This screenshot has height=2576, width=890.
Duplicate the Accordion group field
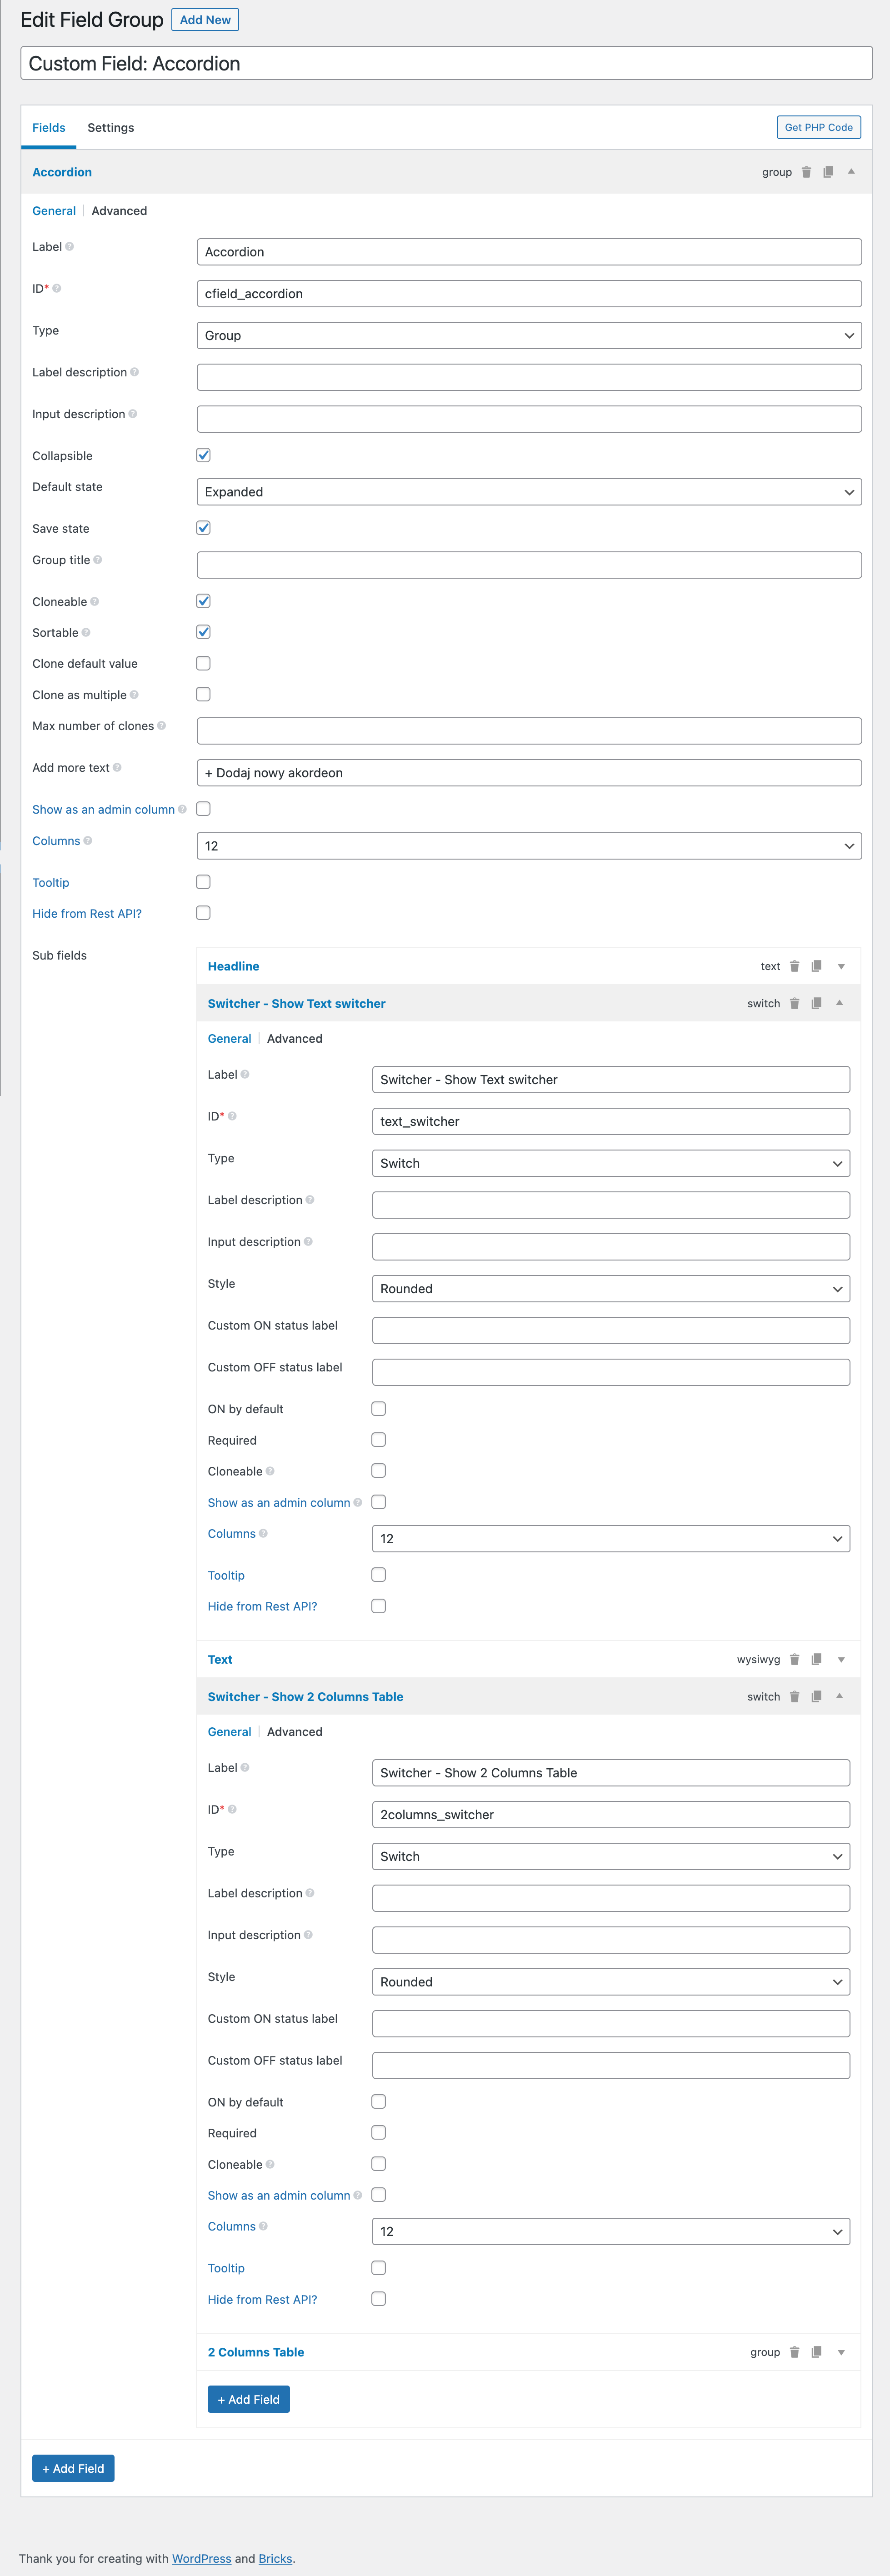[x=828, y=172]
